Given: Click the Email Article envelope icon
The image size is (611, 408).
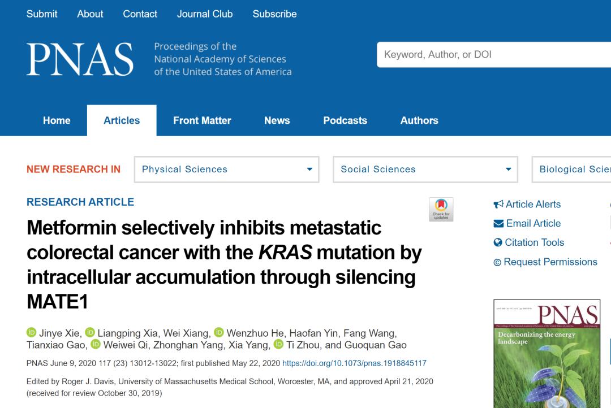Looking at the screenshot, I should tap(498, 224).
